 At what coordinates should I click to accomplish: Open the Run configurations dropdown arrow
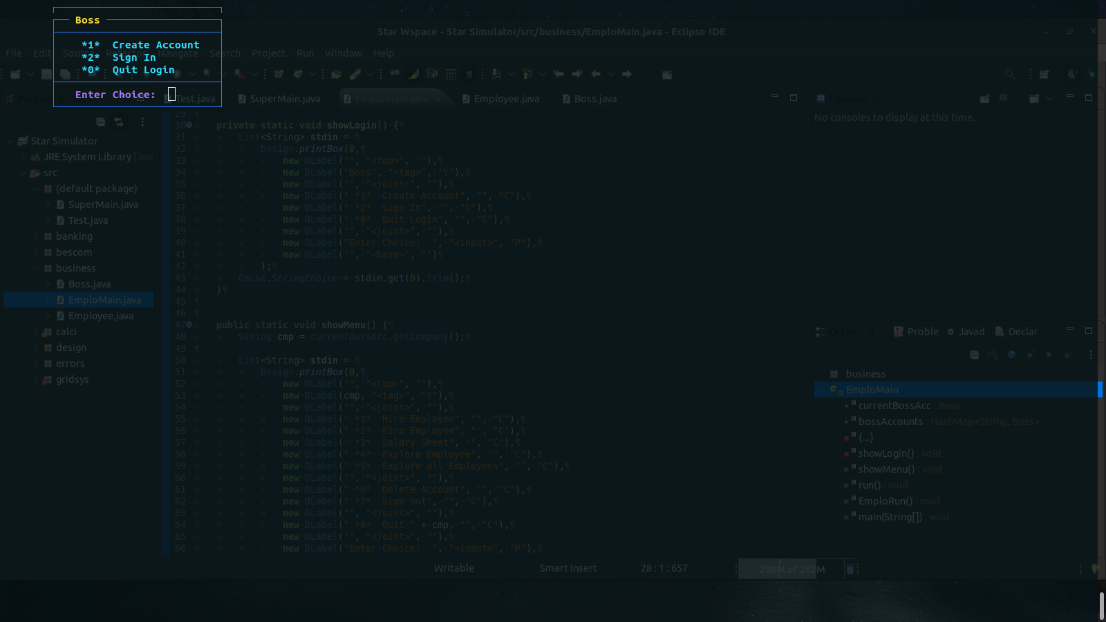pos(192,74)
